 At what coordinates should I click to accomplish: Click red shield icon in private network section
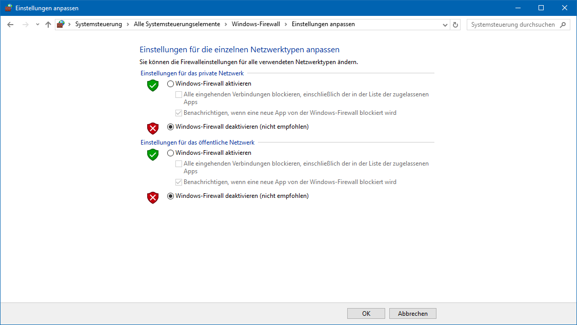153,128
